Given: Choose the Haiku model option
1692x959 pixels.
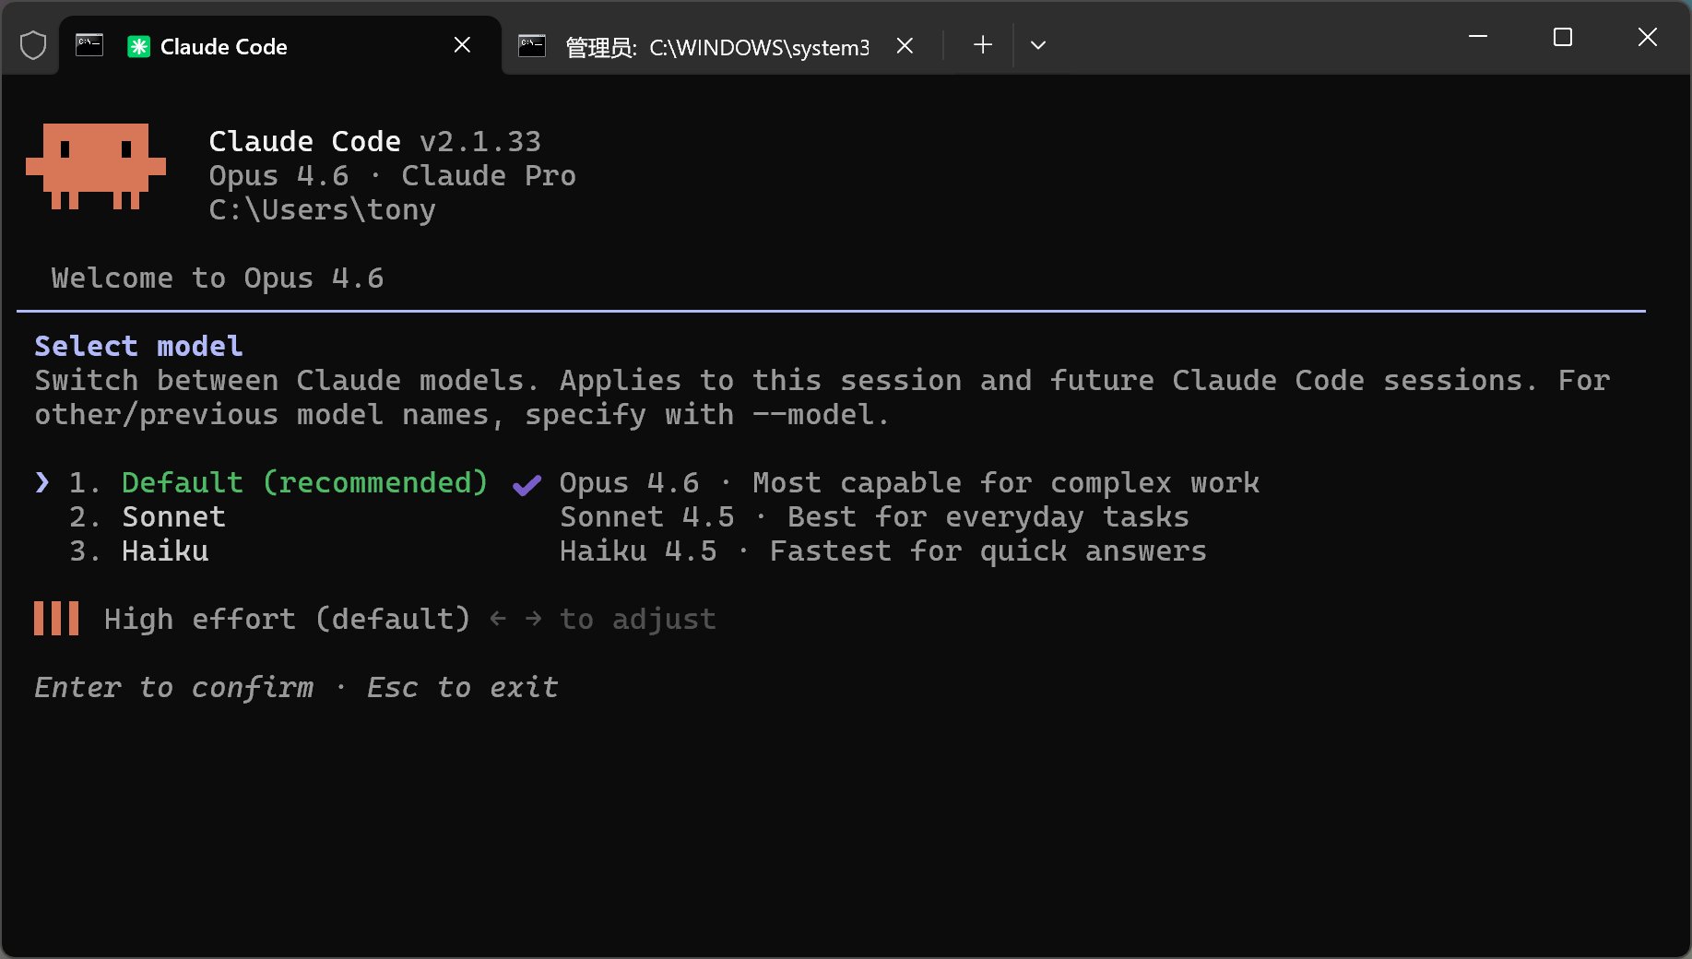Looking at the screenshot, I should click(x=165, y=551).
